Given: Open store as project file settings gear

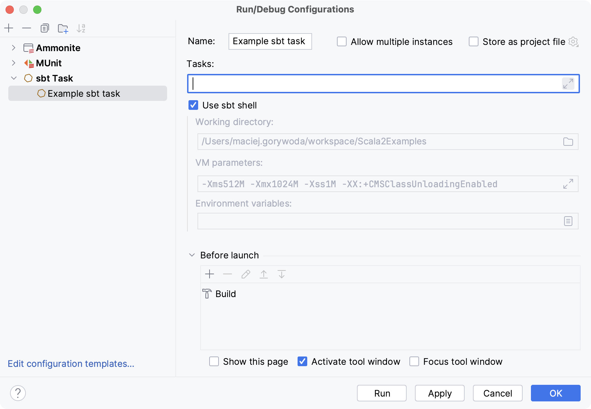Looking at the screenshot, I should [574, 41].
